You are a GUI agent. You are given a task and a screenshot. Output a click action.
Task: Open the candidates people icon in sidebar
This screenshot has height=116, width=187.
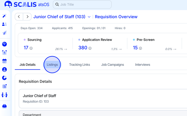4,25
